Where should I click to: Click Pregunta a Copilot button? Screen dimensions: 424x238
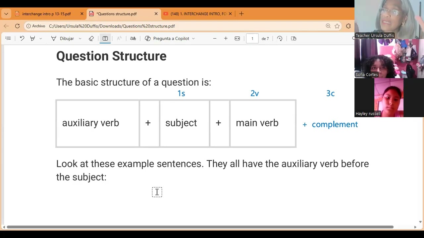[x=167, y=38]
